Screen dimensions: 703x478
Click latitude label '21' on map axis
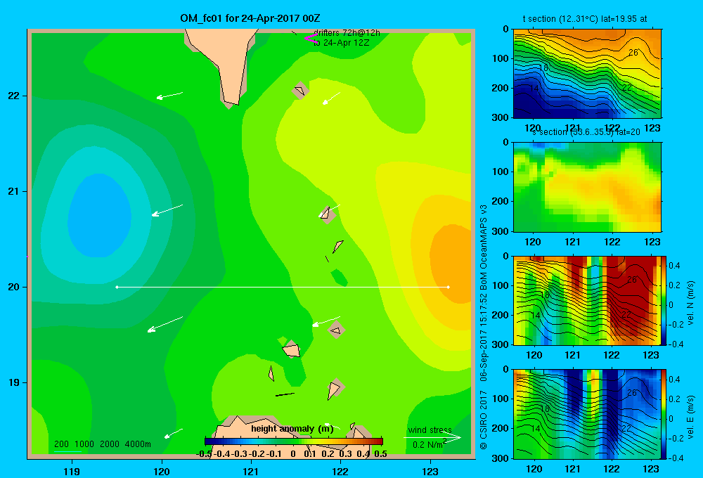coord(14,191)
